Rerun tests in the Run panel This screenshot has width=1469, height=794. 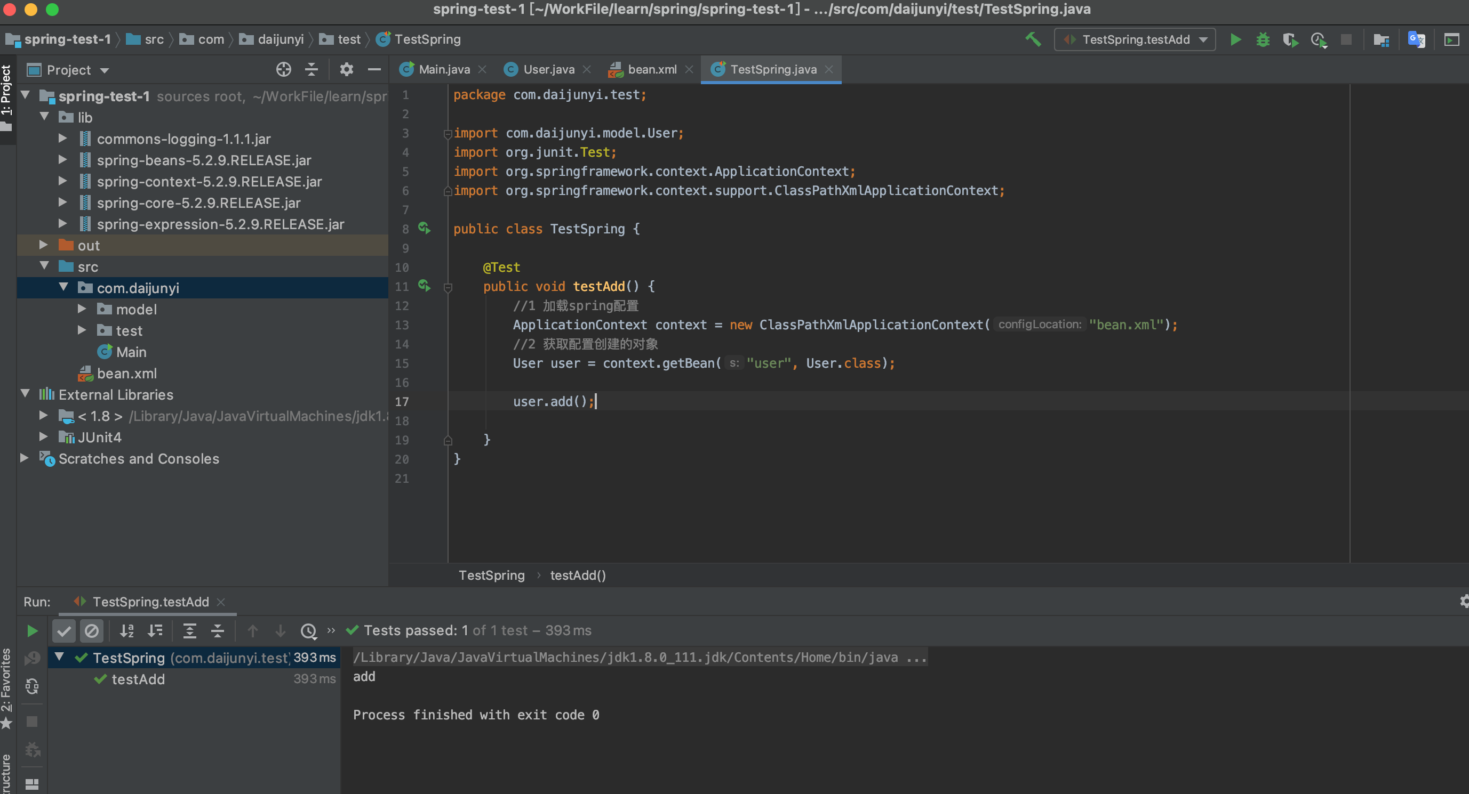32,630
